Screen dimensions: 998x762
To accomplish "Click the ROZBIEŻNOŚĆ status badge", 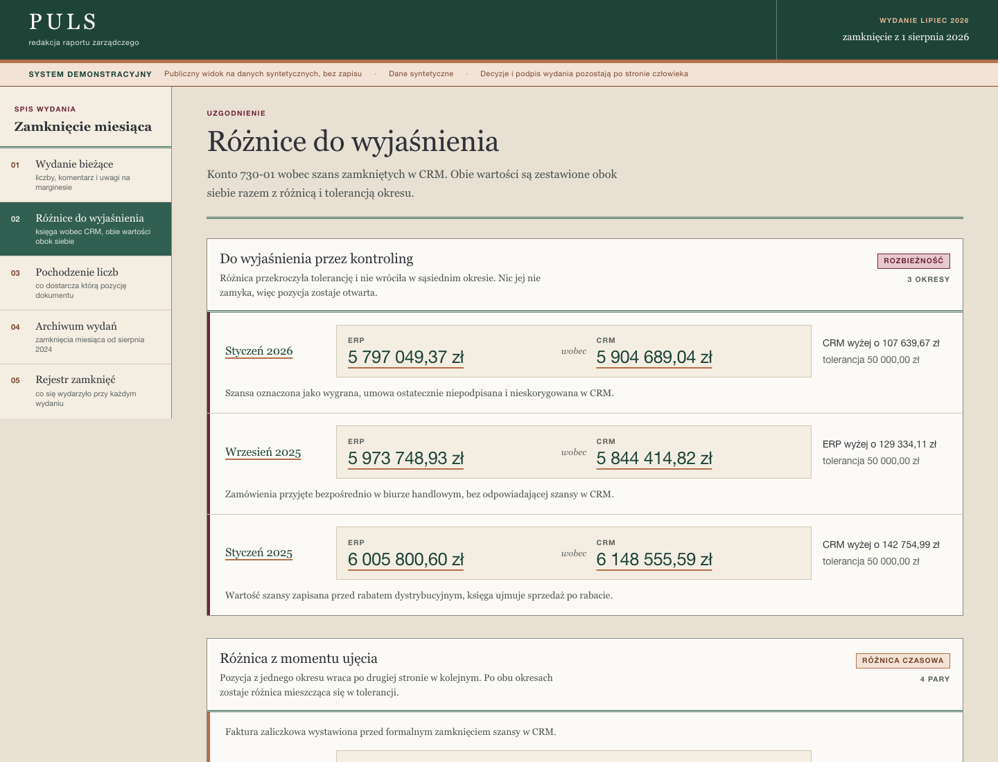I will pos(913,261).
